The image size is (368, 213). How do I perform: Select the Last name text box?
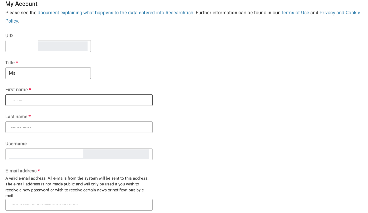coord(79,127)
